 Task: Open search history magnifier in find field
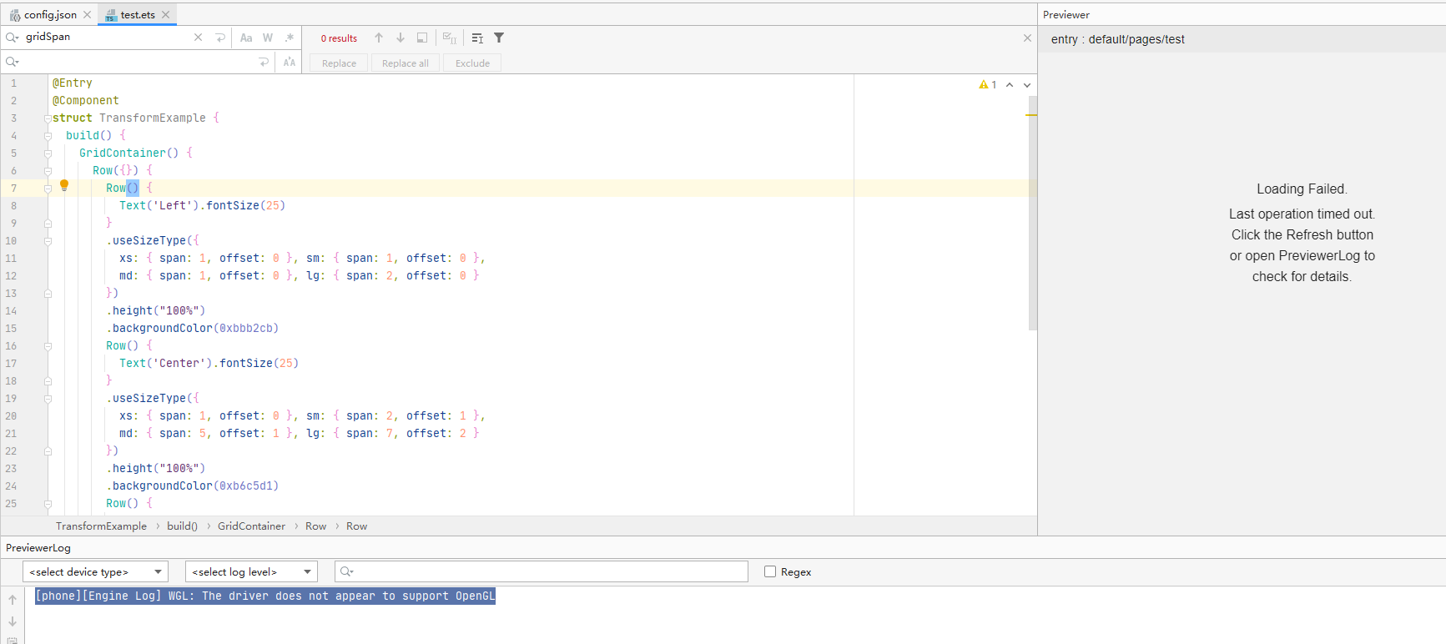[13, 38]
